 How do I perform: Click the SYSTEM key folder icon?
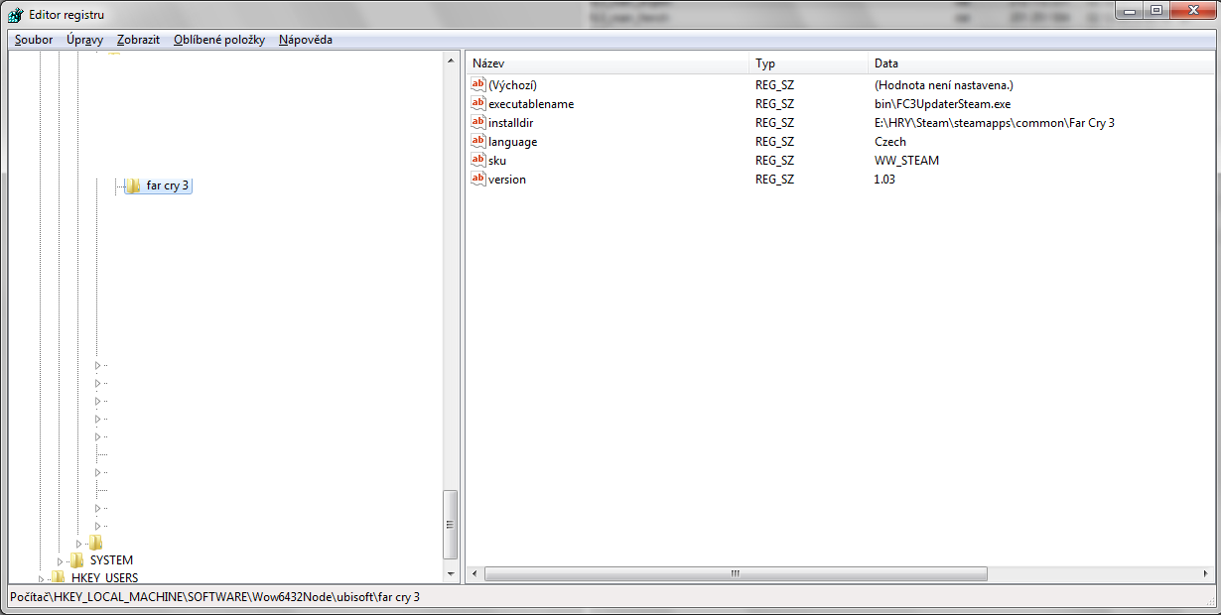[x=76, y=560]
